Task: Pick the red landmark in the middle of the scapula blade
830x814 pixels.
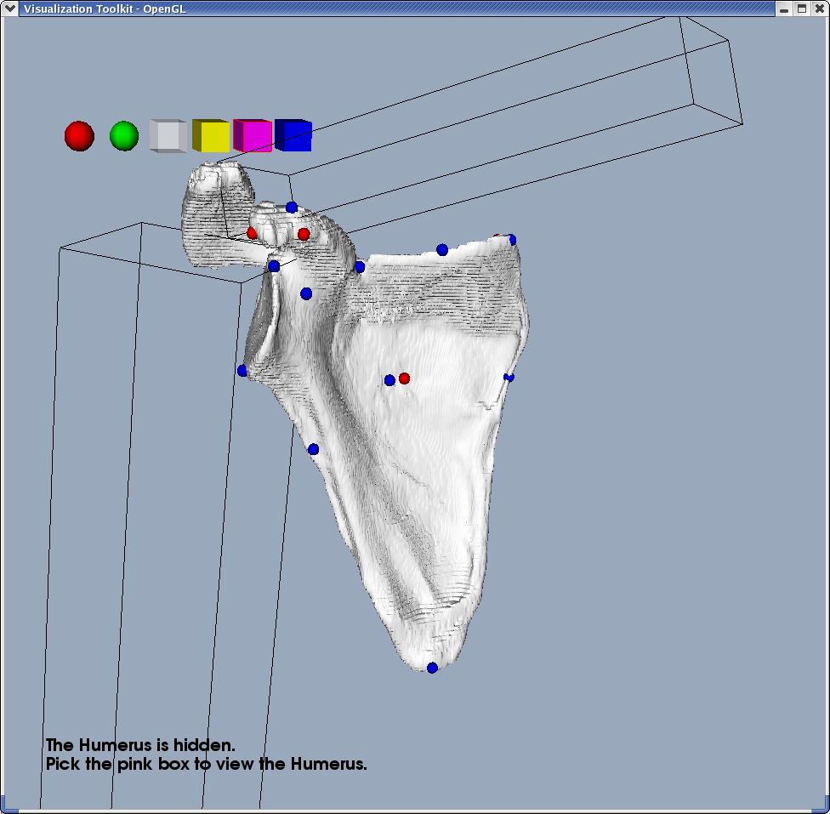Action: pos(404,378)
